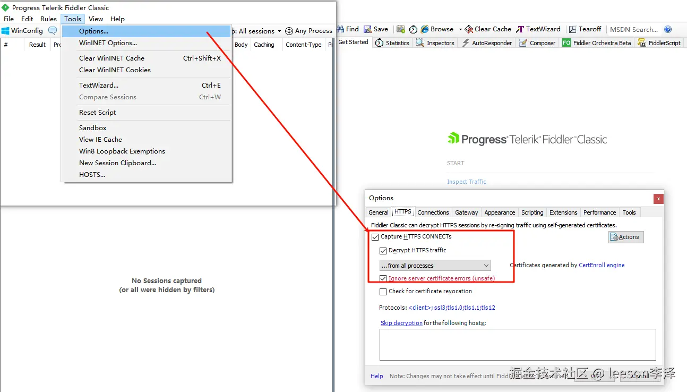Click the Help link in Options
The width and height of the screenshot is (687, 392).
tap(377, 376)
